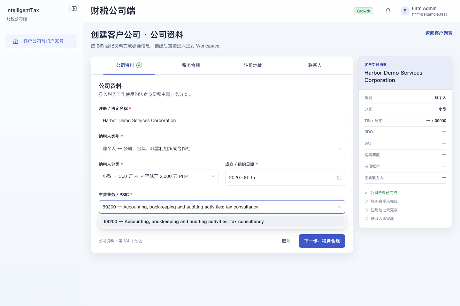Click the — / 00000 TIN value
The image size is (460, 306).
436,121
